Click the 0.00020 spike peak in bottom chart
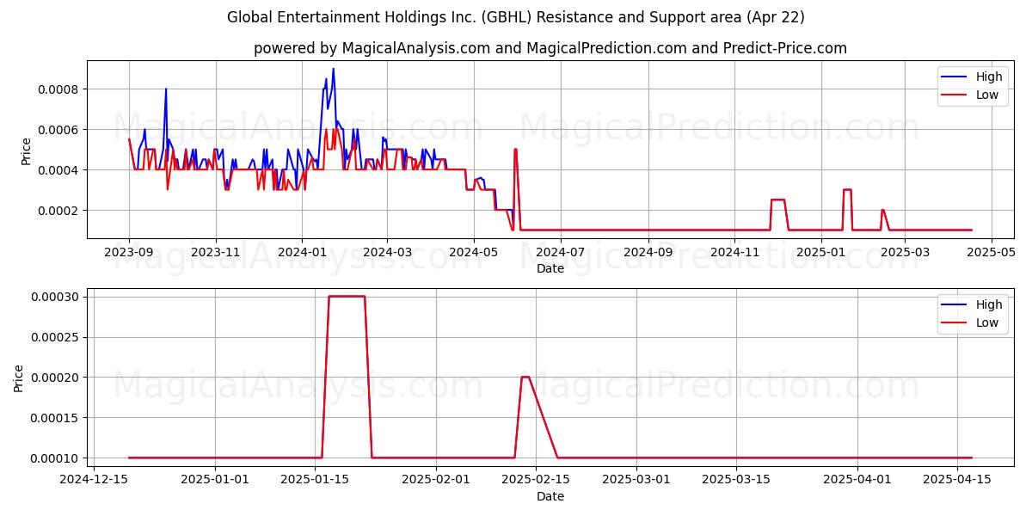This screenshot has height=516, width=1032. (x=525, y=377)
